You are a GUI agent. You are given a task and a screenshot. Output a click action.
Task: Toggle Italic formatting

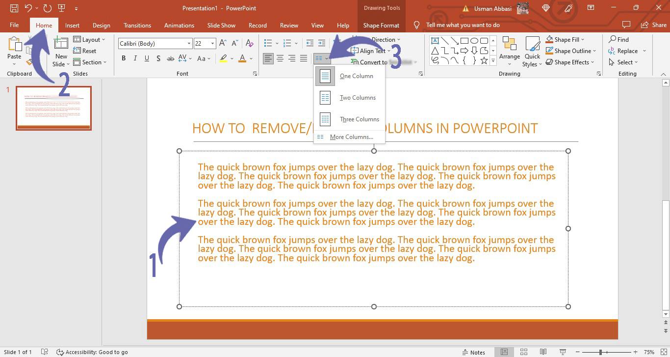(x=135, y=58)
